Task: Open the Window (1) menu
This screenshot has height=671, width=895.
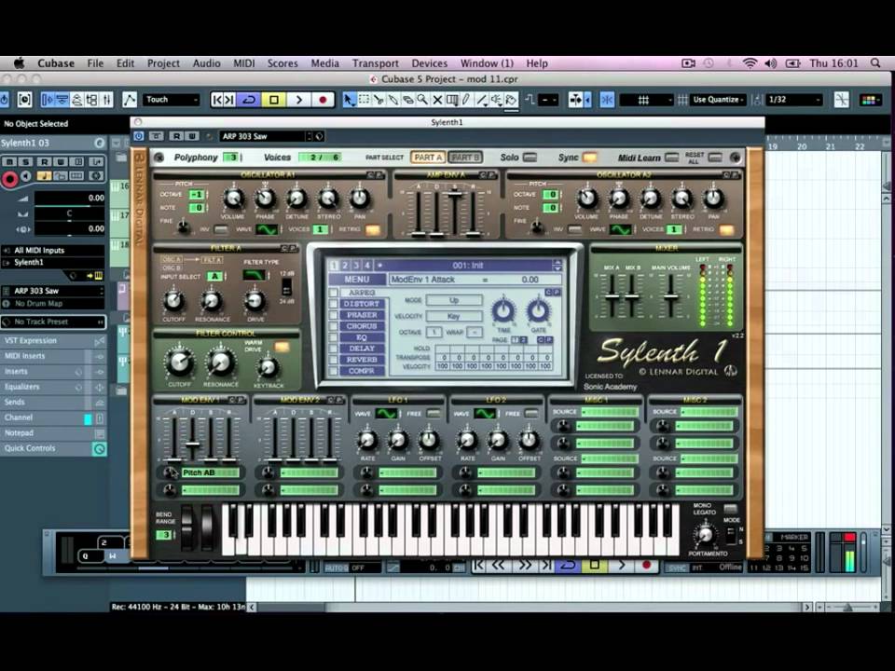Action: tap(487, 63)
